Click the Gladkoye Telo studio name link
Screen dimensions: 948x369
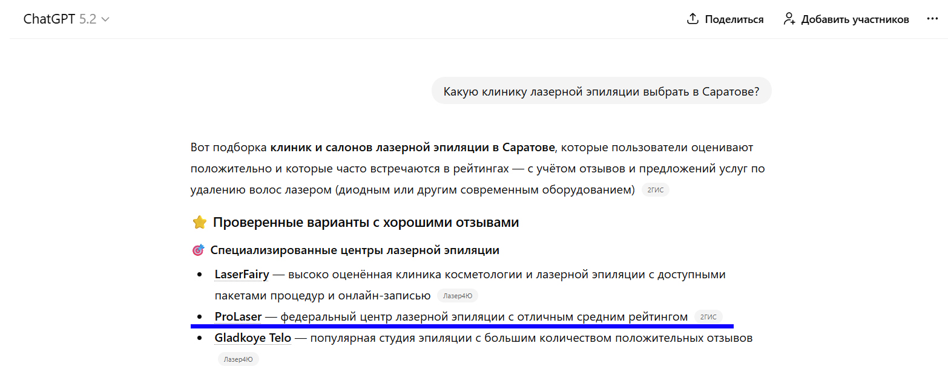tap(252, 338)
